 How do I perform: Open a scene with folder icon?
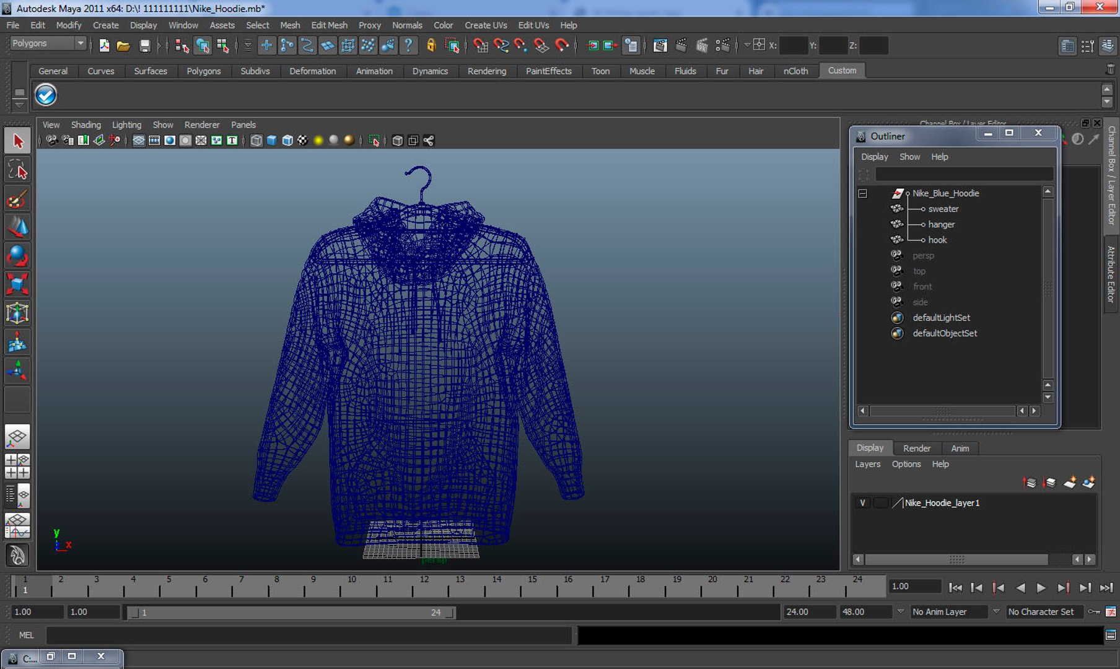123,45
